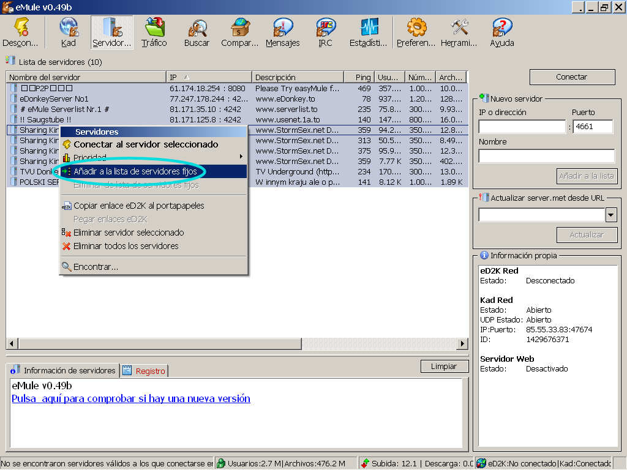
Task: Click the new version check link
Action: click(x=131, y=398)
